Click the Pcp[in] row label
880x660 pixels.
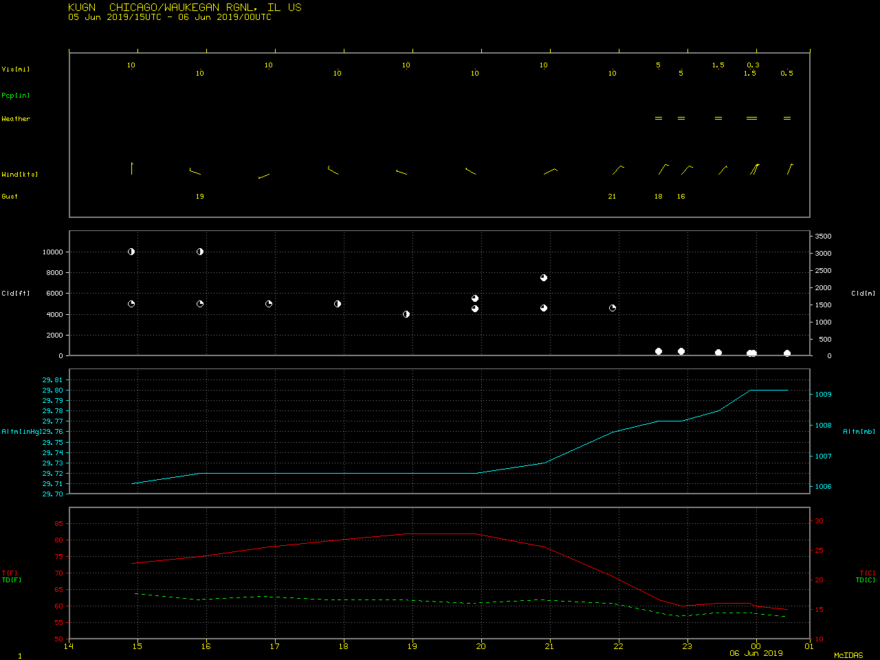click(16, 96)
